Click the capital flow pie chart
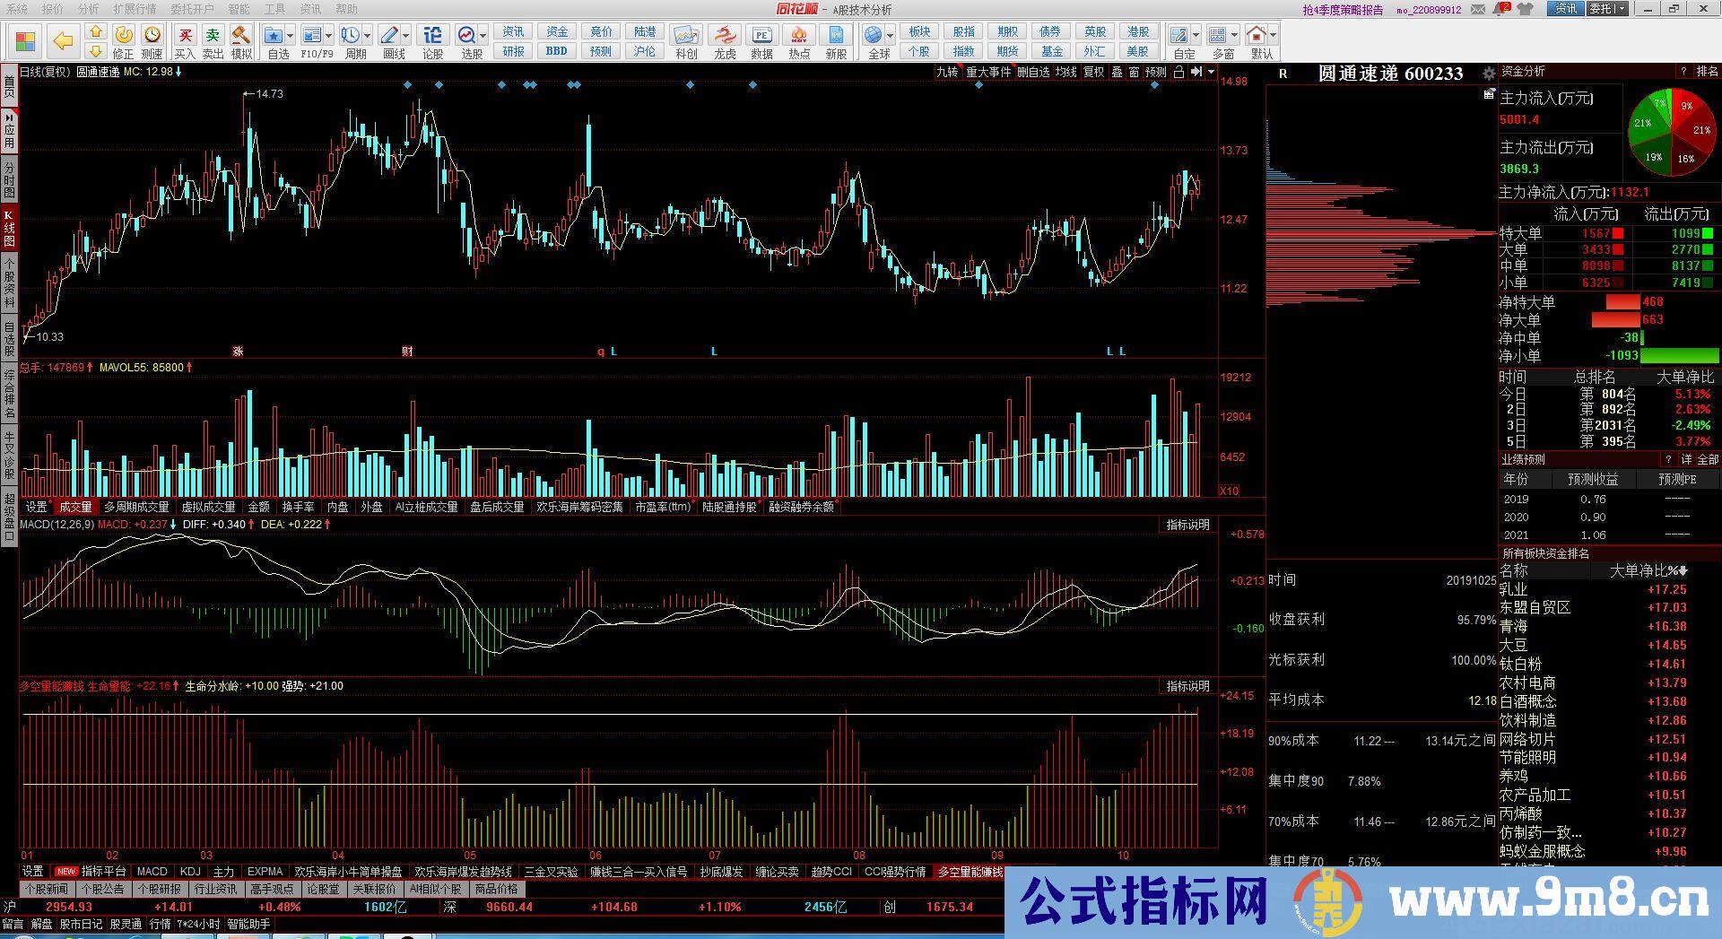 click(x=1671, y=134)
